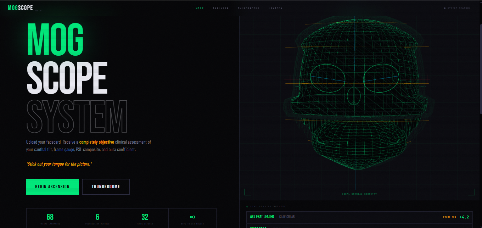Click the infinity 'ways to get mogged' icon
The height and width of the screenshot is (228, 482).
coord(192,216)
